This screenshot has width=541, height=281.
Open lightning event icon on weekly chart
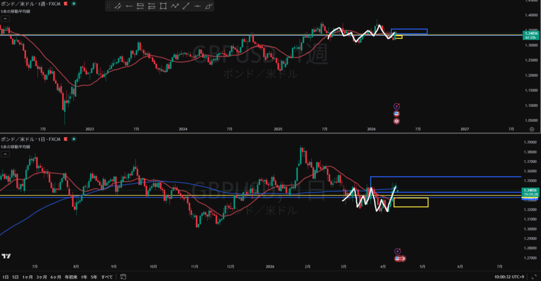point(397,106)
